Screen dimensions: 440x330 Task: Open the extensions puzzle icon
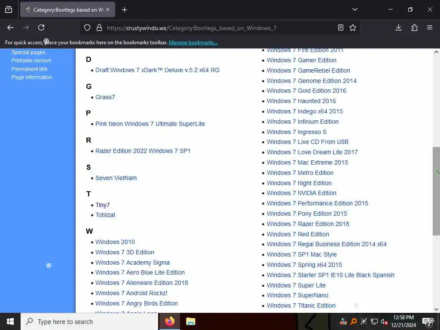click(x=414, y=27)
